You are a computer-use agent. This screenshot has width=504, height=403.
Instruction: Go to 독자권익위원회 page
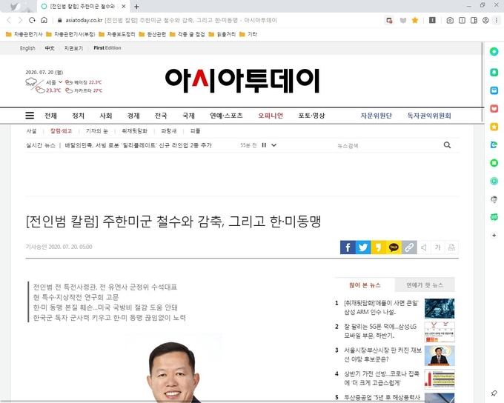pyautogui.click(x=429, y=116)
